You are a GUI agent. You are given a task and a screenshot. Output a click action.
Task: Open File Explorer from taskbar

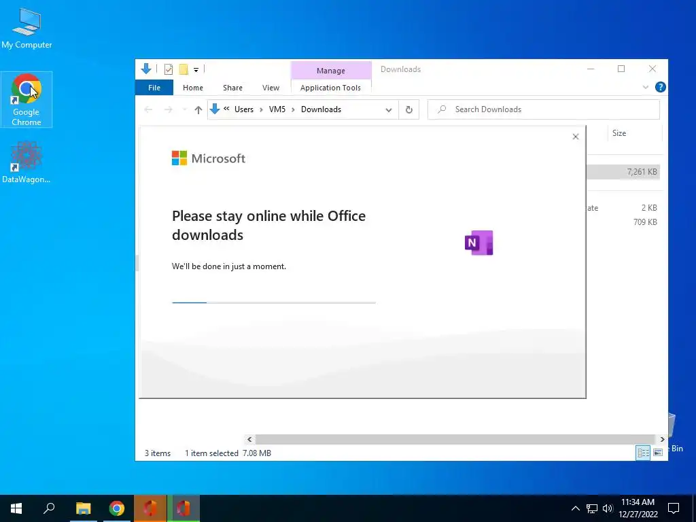pos(83,508)
